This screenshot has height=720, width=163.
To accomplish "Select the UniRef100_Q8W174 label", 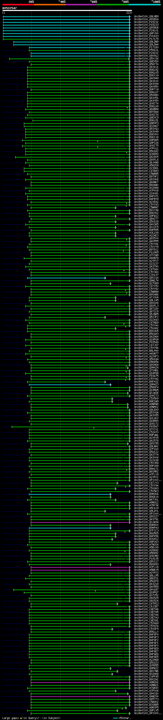I will coord(146,281).
